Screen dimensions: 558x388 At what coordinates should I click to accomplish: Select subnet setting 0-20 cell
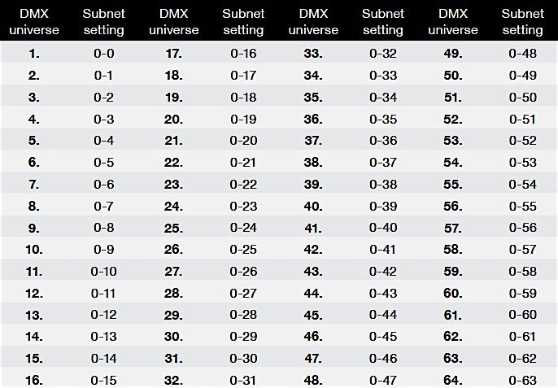pyautogui.click(x=243, y=141)
